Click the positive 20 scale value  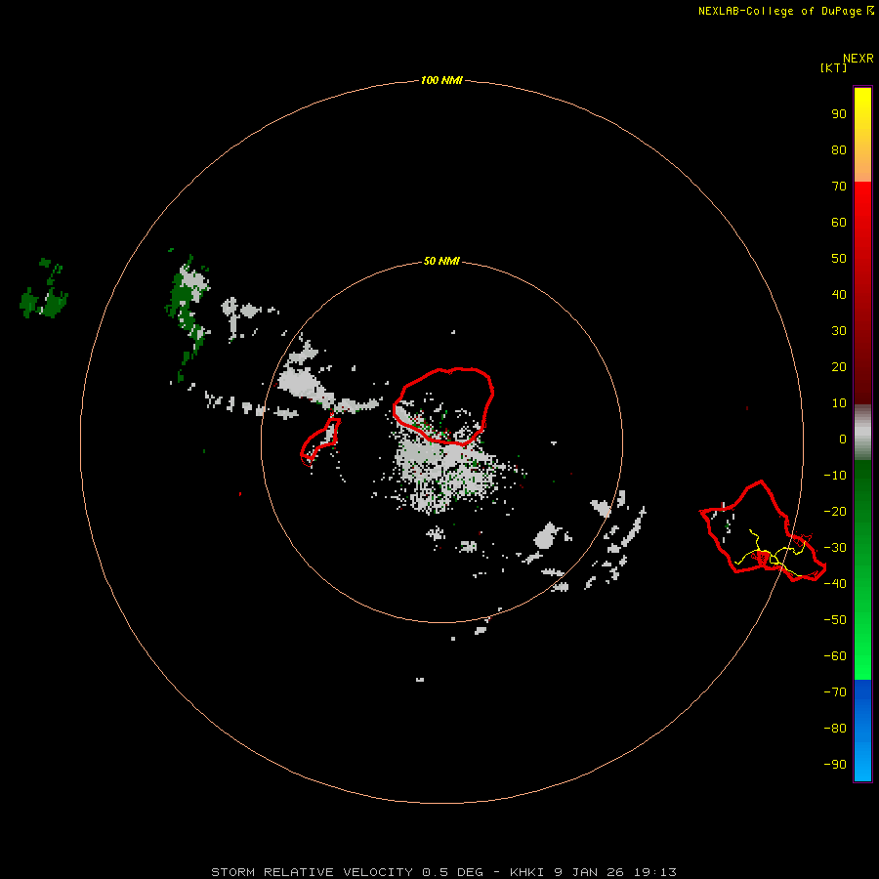839,367
